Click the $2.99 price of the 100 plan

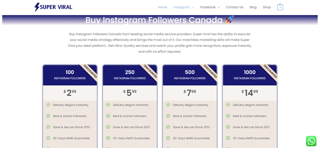[x=70, y=93]
